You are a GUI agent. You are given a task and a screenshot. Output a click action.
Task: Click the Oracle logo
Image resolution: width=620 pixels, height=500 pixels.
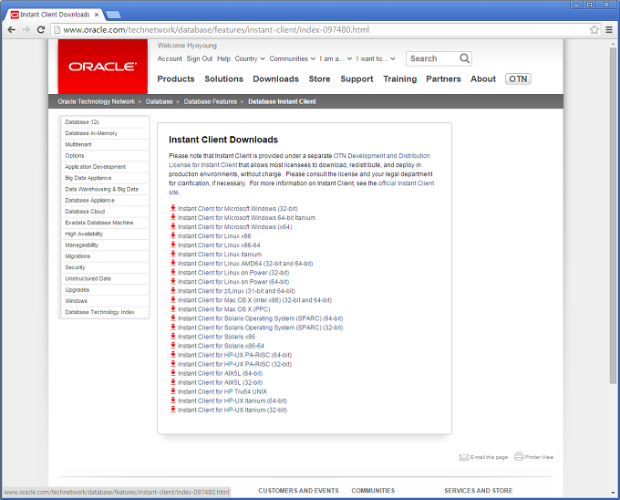pos(103,67)
